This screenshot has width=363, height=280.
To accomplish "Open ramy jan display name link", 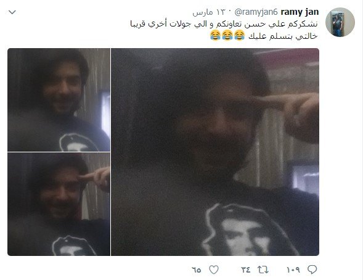I will (x=300, y=12).
